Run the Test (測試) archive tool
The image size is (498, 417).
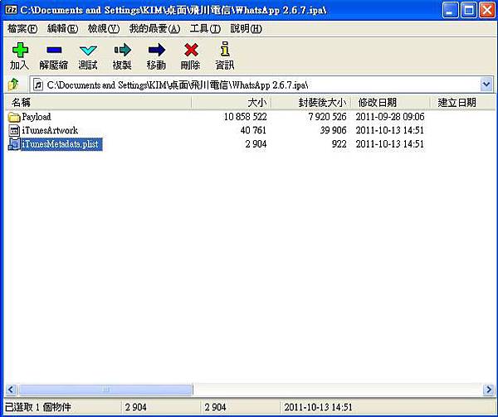pos(88,50)
